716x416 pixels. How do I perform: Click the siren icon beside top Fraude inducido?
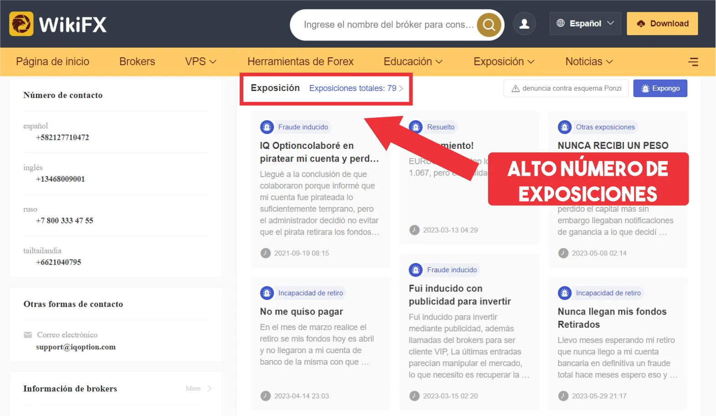[x=267, y=127]
